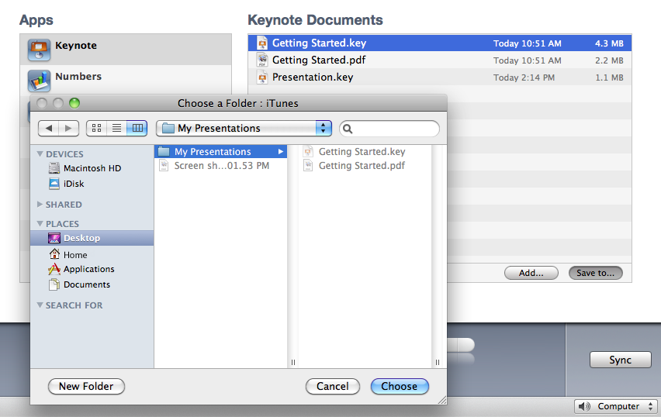661x417 pixels.
Task: Collapse the SEARCH FOR section
Action: coord(40,305)
